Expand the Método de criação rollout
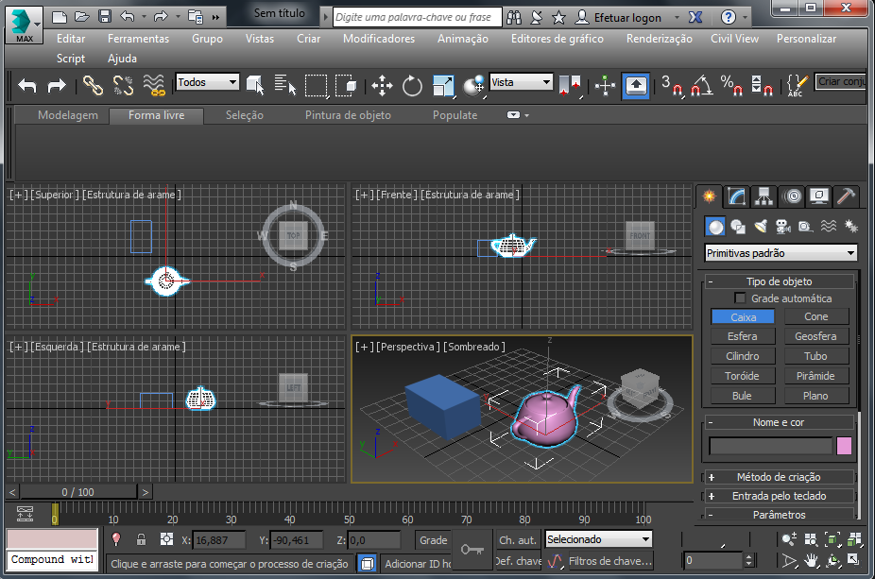This screenshot has height=579, width=875. pos(780,477)
